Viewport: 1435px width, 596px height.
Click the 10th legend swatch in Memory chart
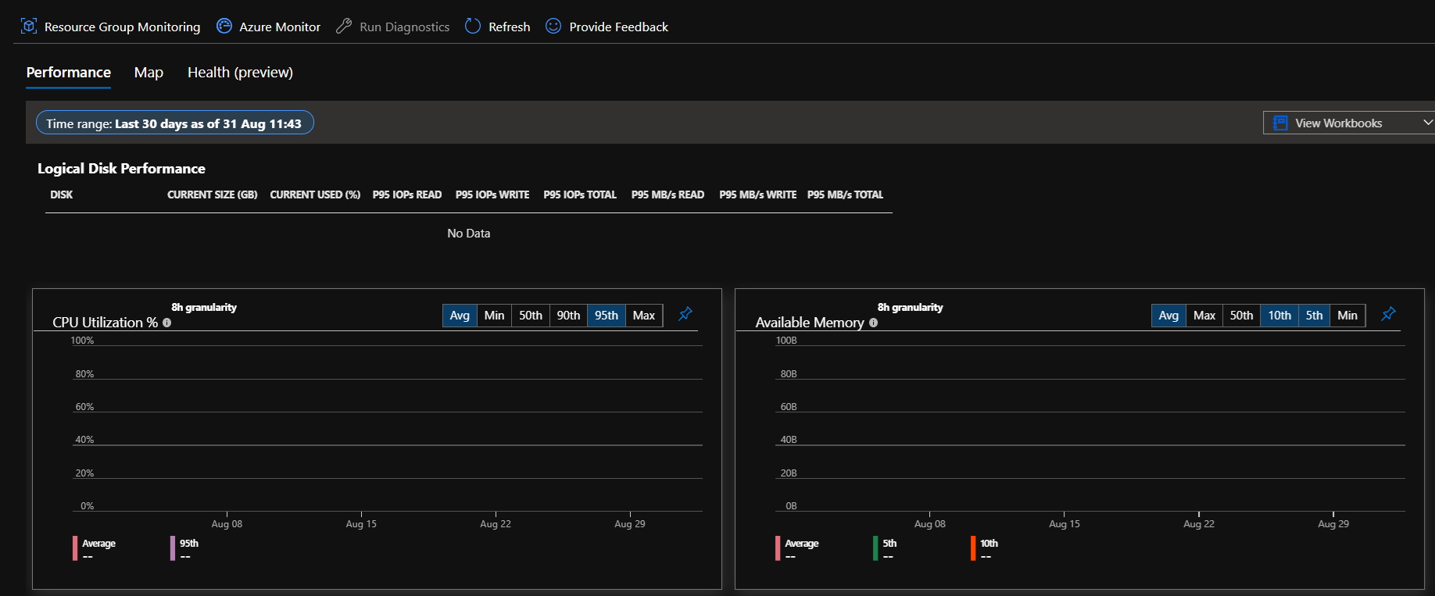pyautogui.click(x=973, y=548)
